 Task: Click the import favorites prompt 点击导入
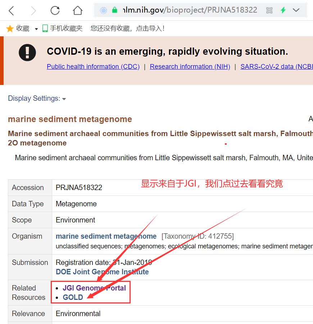pyautogui.click(x=150, y=28)
